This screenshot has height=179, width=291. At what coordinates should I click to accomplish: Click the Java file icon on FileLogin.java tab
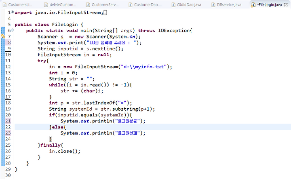click(253, 5)
